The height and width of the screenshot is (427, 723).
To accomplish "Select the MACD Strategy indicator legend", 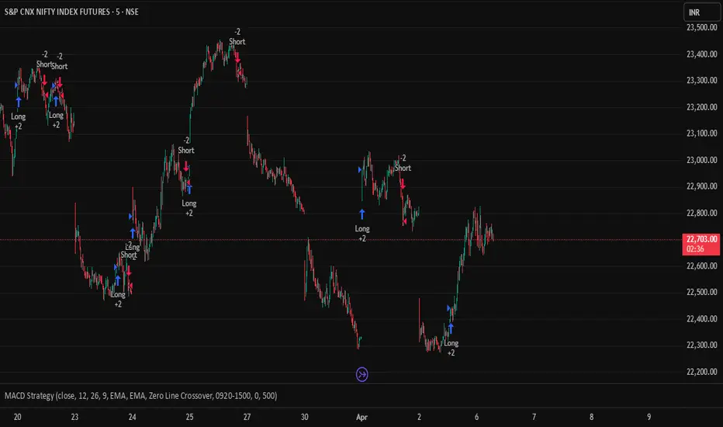I will pos(140,396).
